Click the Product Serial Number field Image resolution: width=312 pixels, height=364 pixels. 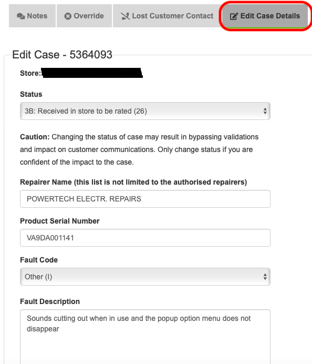(145, 238)
